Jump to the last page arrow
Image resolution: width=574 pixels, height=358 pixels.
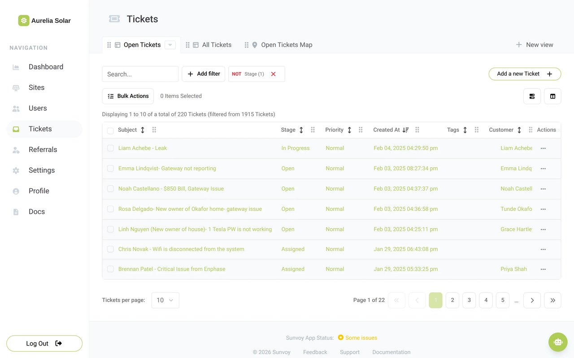click(x=552, y=300)
